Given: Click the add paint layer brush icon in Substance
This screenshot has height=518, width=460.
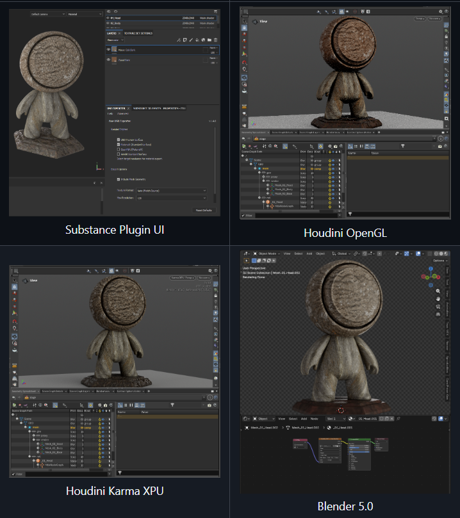Looking at the screenshot, I should pos(191,40).
